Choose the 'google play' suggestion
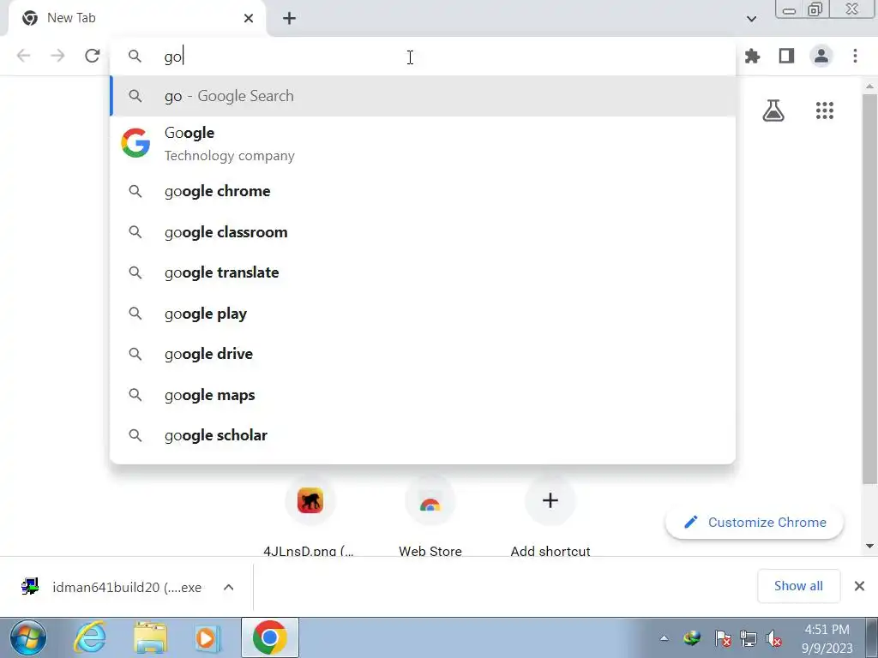The image size is (878, 658). point(424,314)
